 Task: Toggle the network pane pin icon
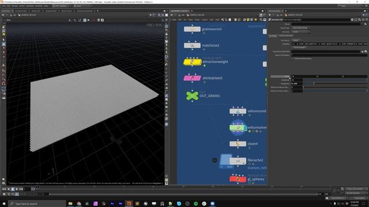tap(261, 15)
